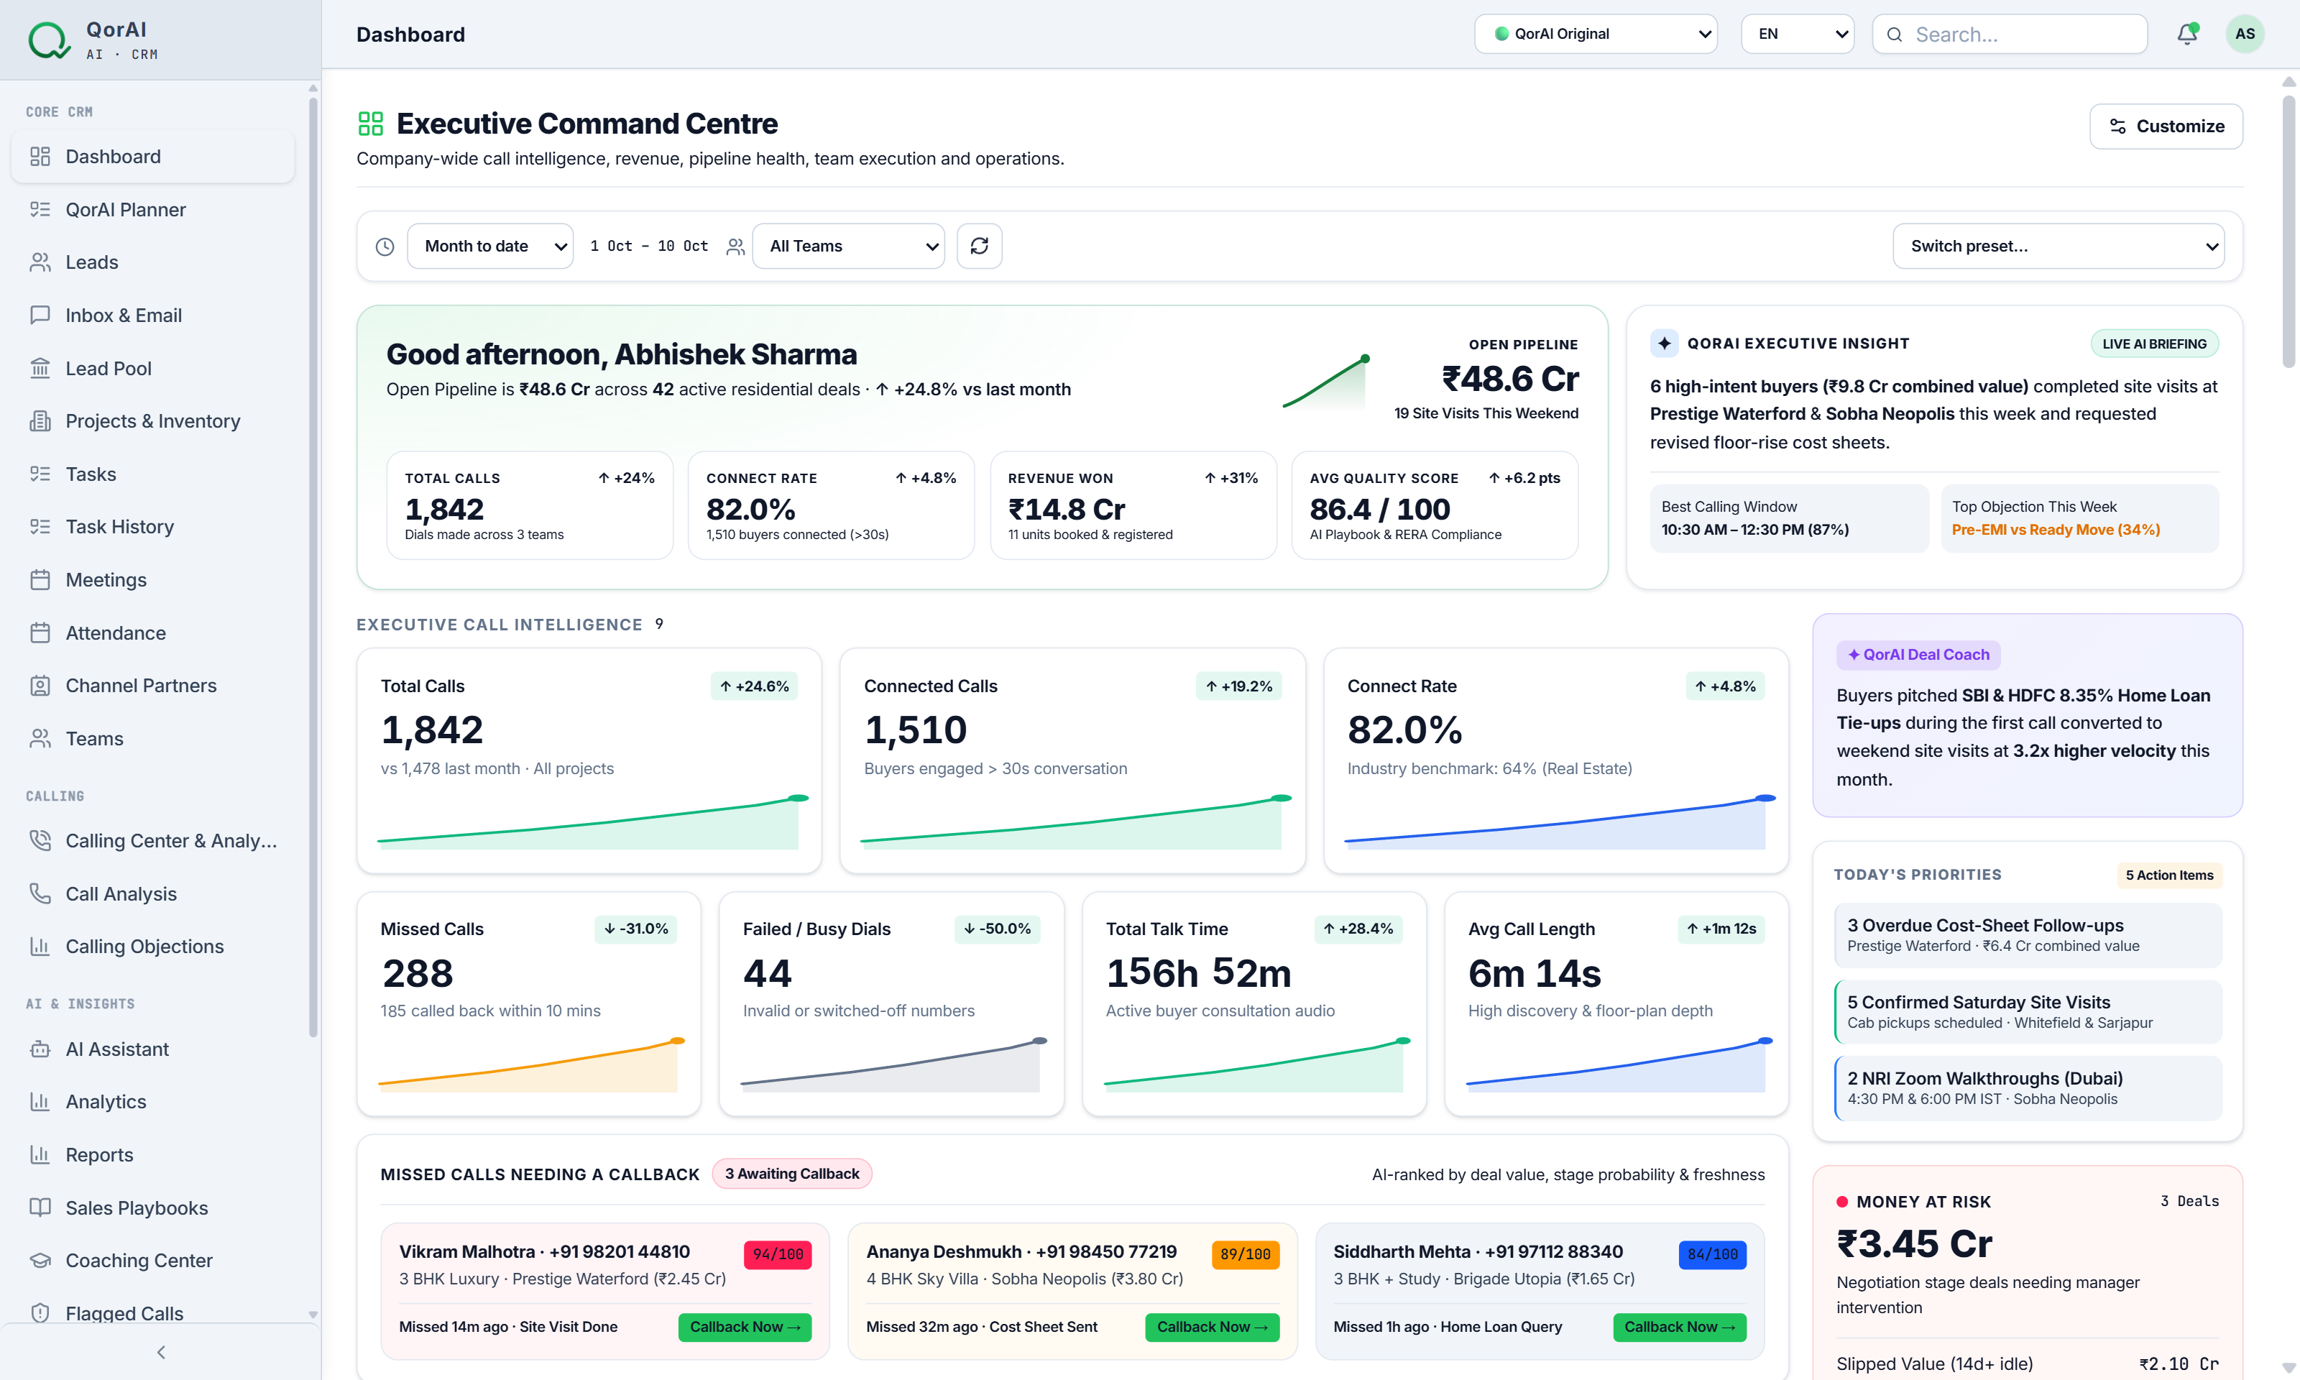Click the Call Analysis phone icon

(x=40, y=893)
